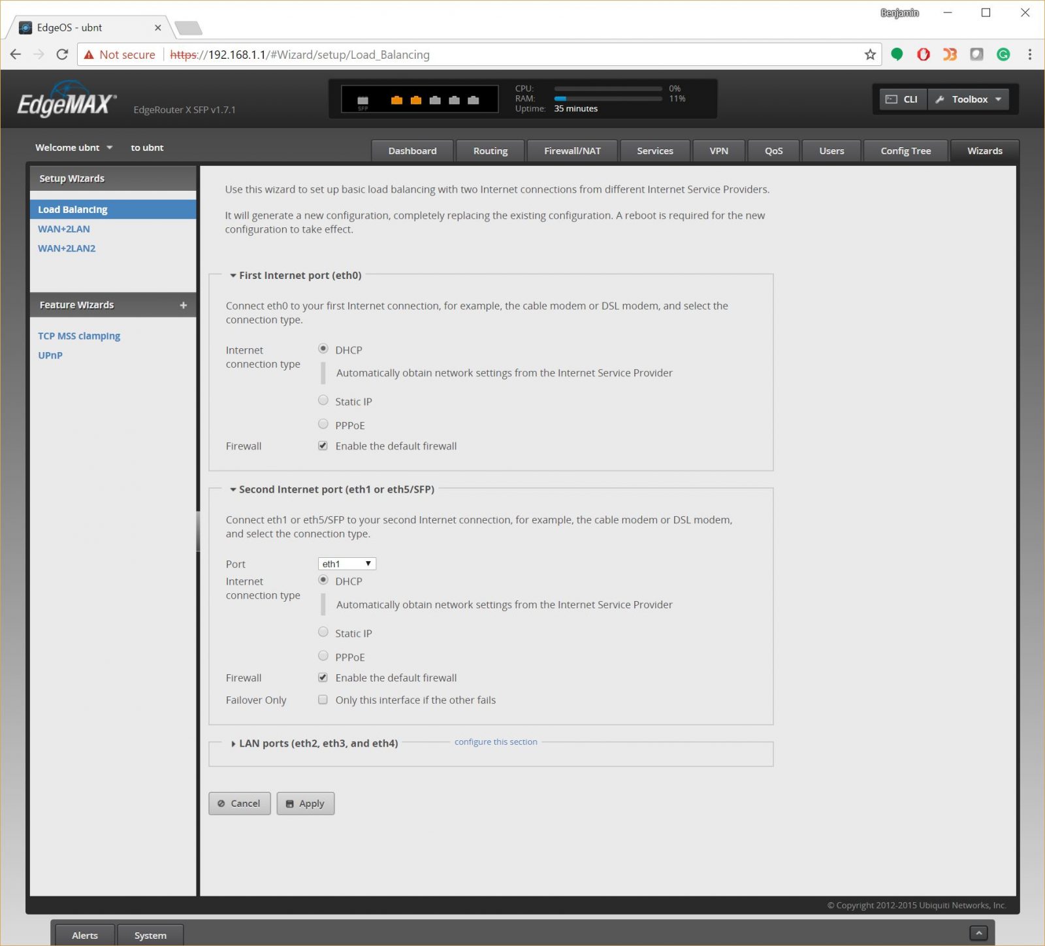Select the WAN+2LAN setup wizard
Image resolution: width=1045 pixels, height=946 pixels.
coord(64,229)
